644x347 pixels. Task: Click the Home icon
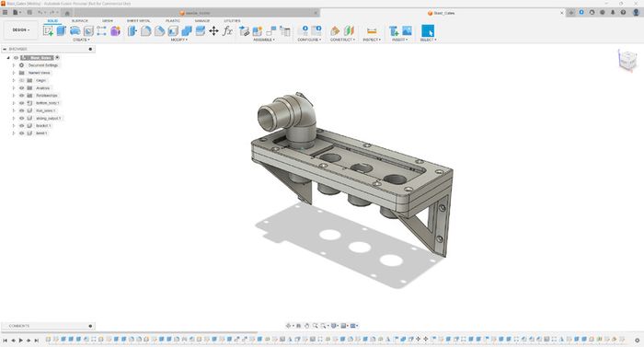(x=67, y=13)
